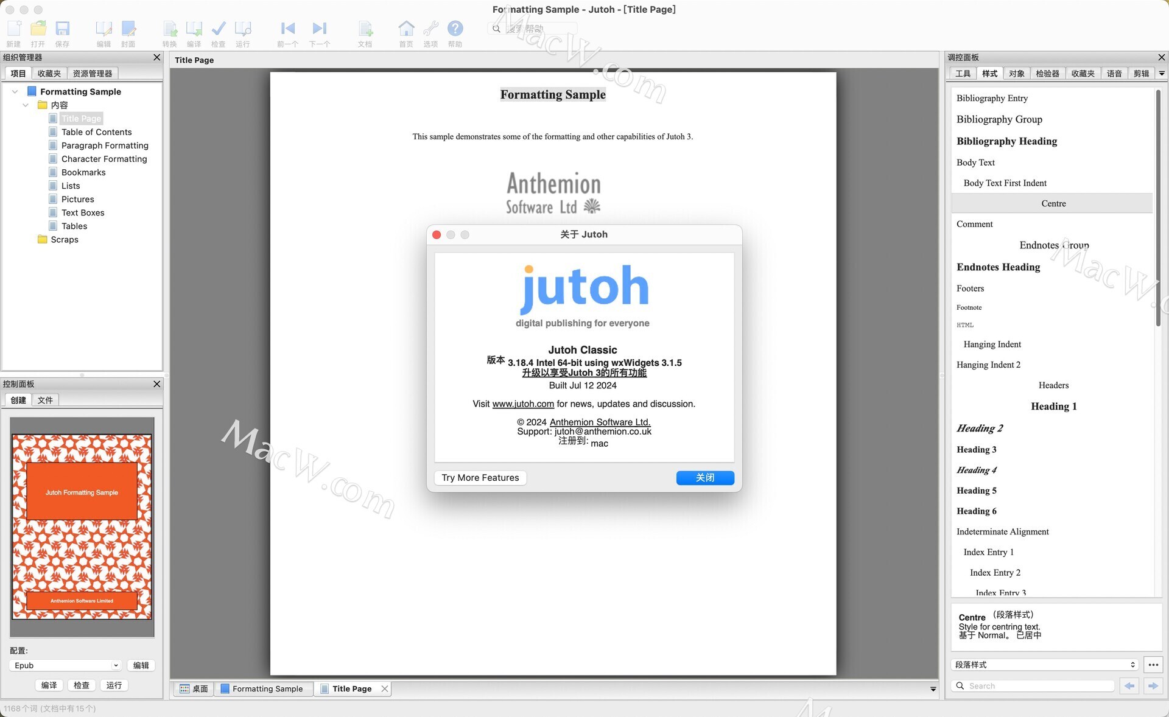
Task: Open the 工具 palette tab
Action: coord(963,74)
